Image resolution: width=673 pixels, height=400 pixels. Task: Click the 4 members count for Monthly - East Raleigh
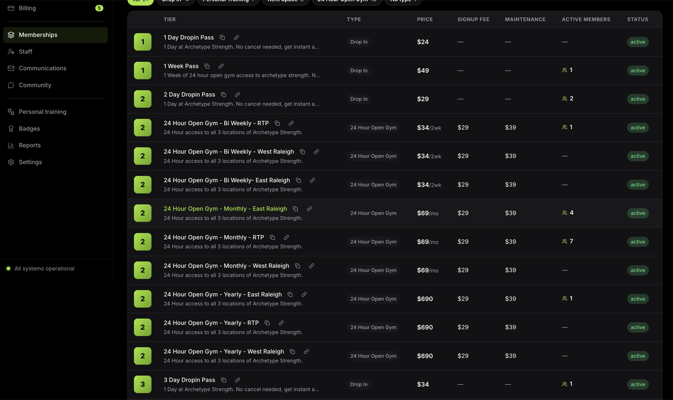point(567,213)
